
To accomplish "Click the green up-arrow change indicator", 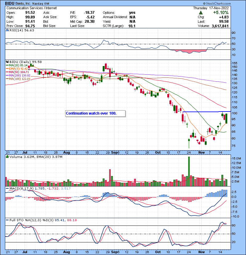I will (x=201, y=13).
